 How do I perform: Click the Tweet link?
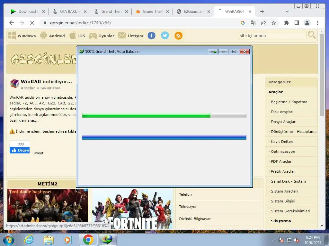click(x=38, y=153)
